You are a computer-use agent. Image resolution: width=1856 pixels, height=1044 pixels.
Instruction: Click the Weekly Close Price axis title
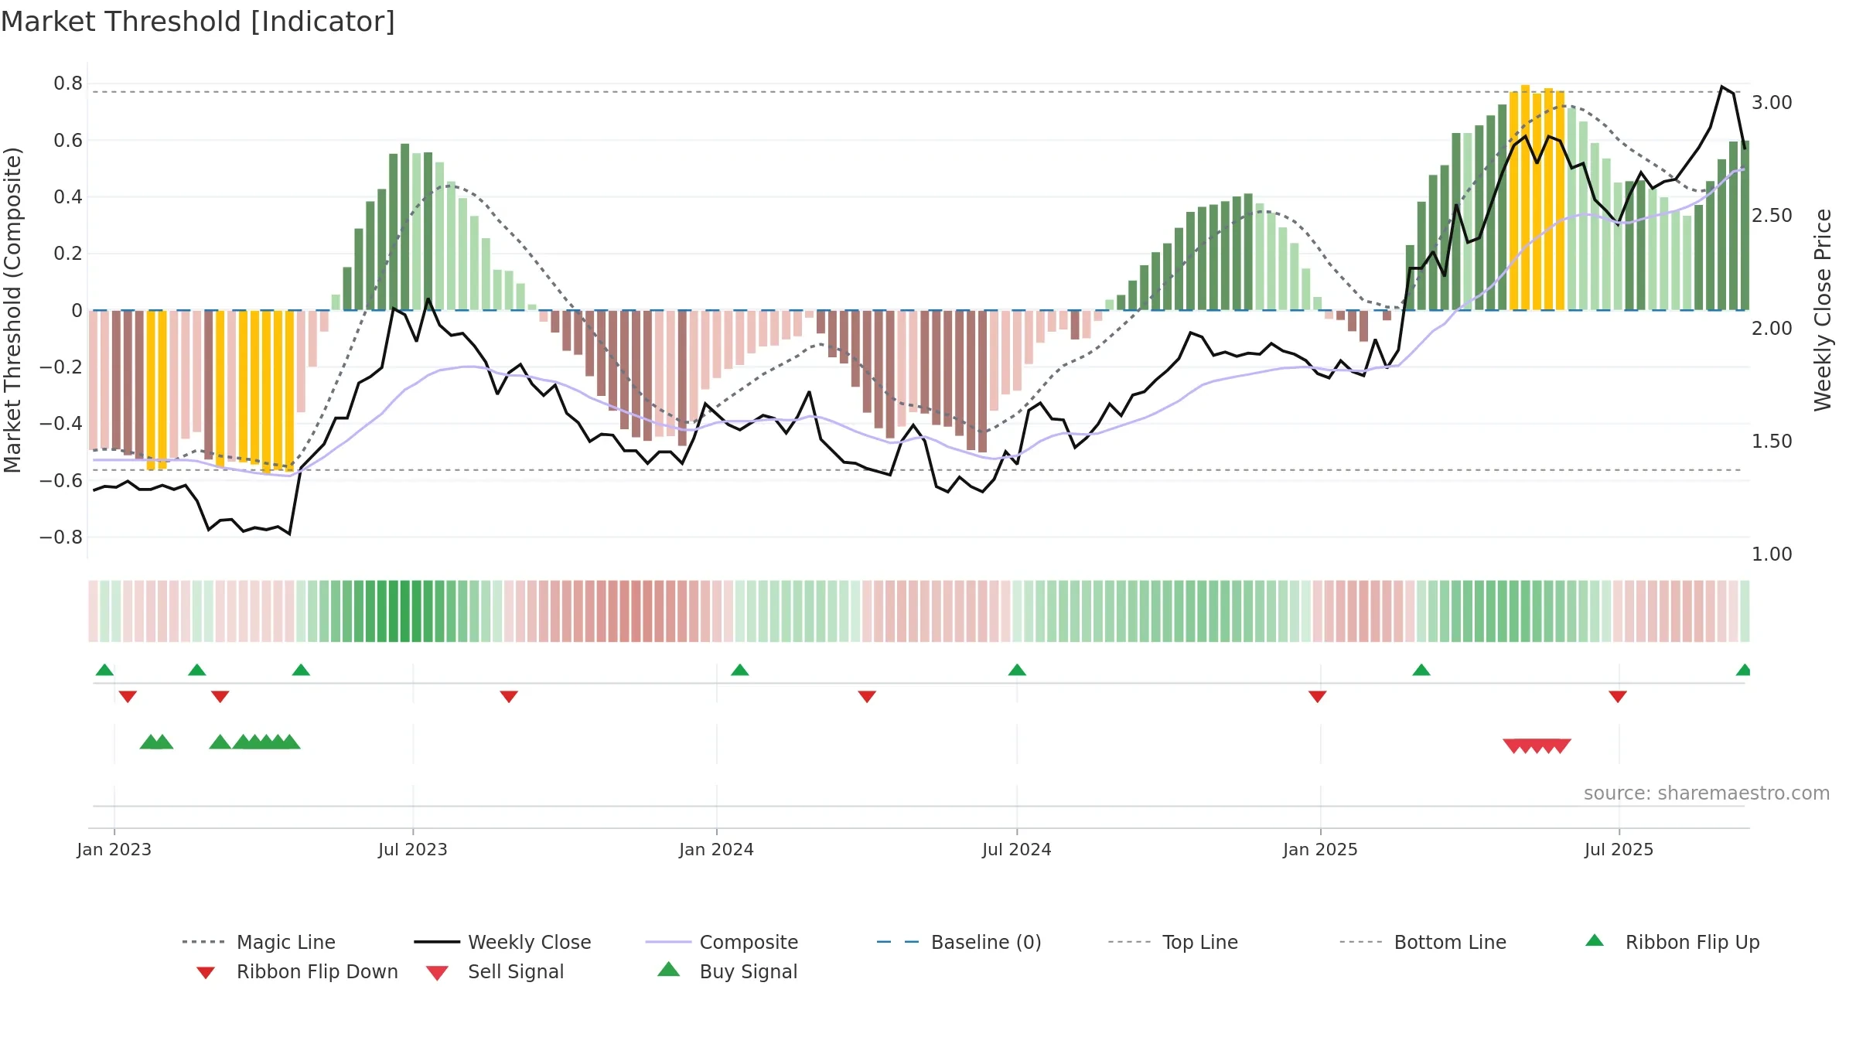coord(1823,310)
